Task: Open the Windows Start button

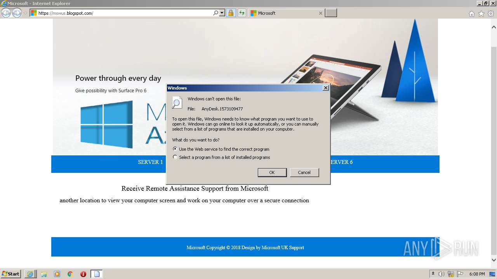Action: click(x=11, y=274)
